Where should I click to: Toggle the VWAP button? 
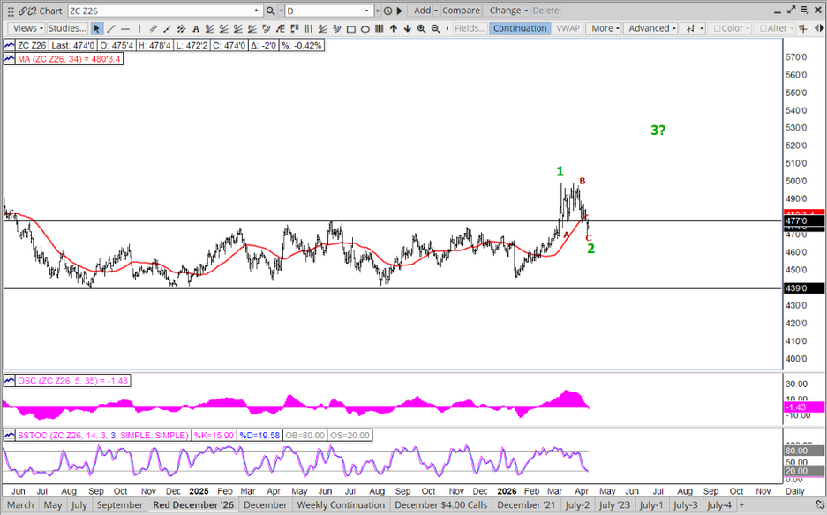tap(568, 28)
